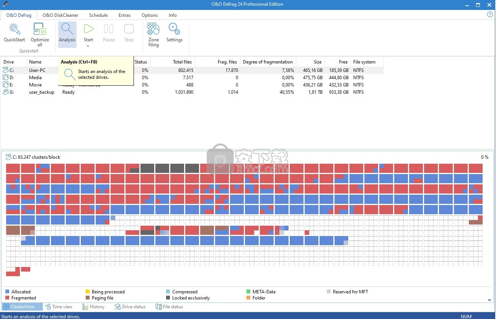Open the Settings gears icon

point(174,29)
